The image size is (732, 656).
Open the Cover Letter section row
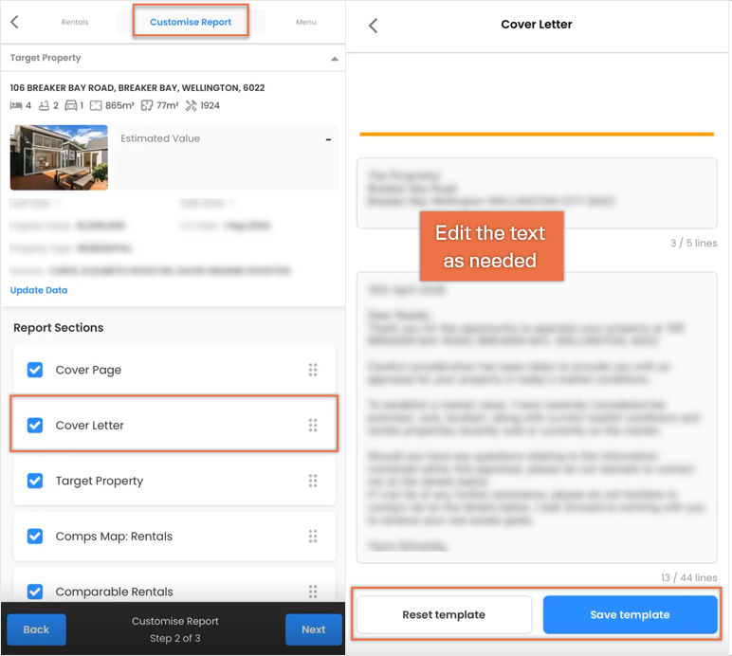pos(174,424)
